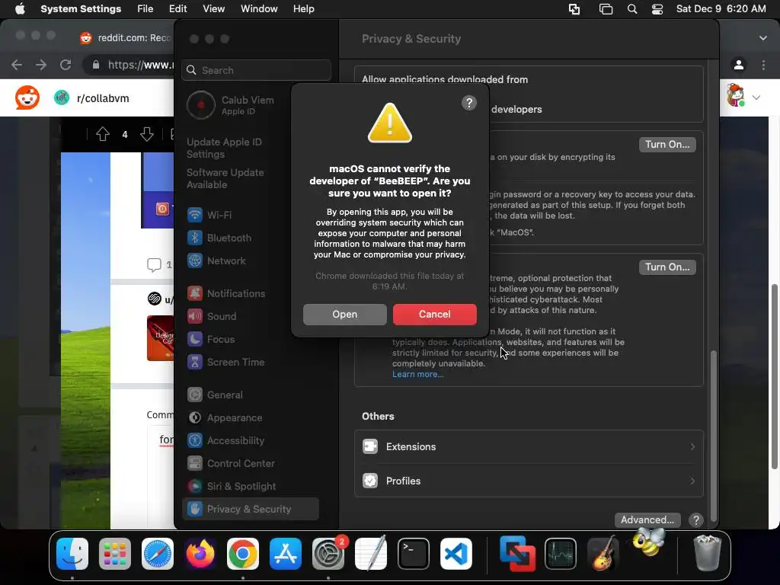Open the File menu
This screenshot has width=780, height=585.
(x=145, y=9)
